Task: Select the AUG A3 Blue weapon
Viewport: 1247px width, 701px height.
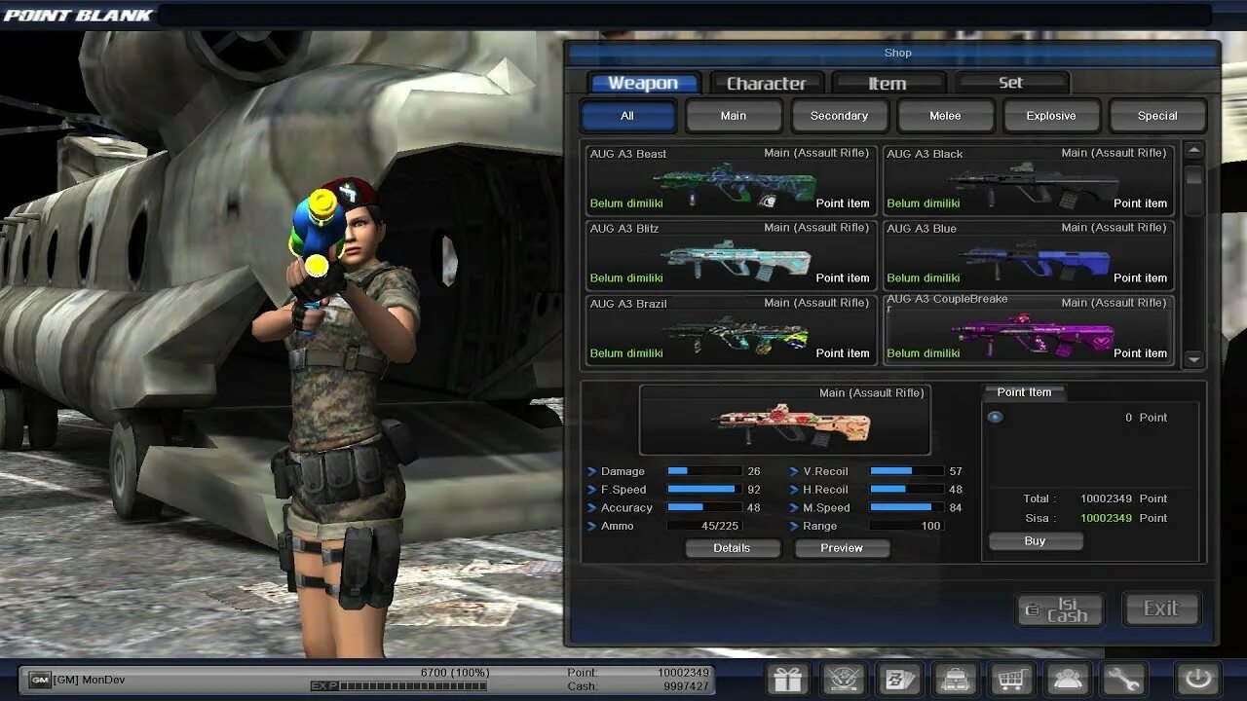Action: (x=1028, y=254)
